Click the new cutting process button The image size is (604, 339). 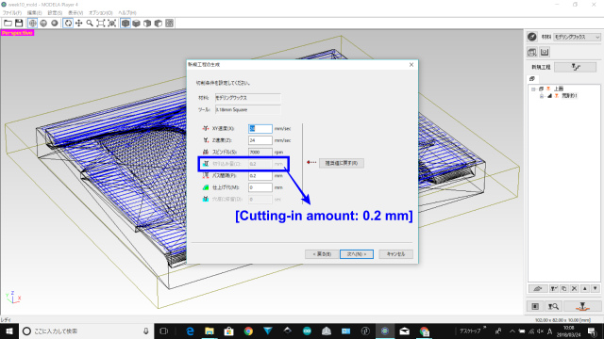(x=576, y=67)
